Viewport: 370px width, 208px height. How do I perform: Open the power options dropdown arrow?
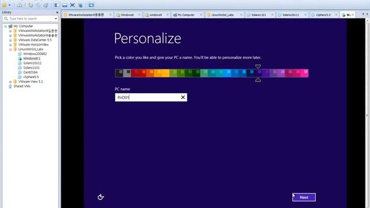pyautogui.click(x=10, y=5)
